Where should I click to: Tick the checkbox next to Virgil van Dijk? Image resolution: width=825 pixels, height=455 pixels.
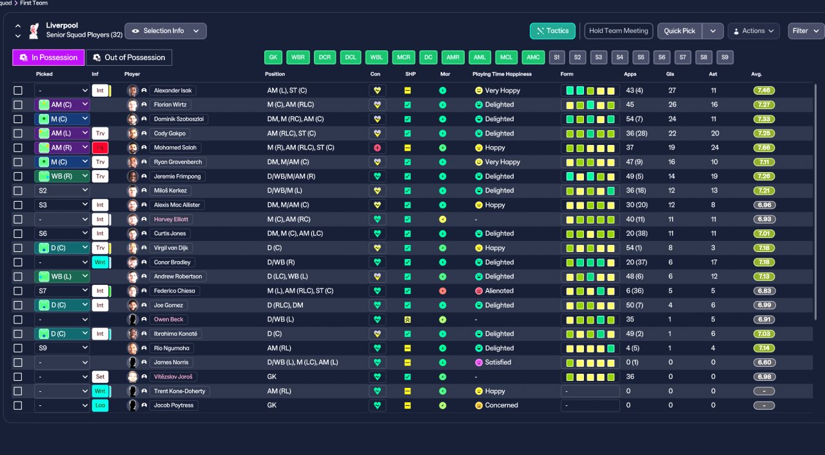(x=18, y=248)
